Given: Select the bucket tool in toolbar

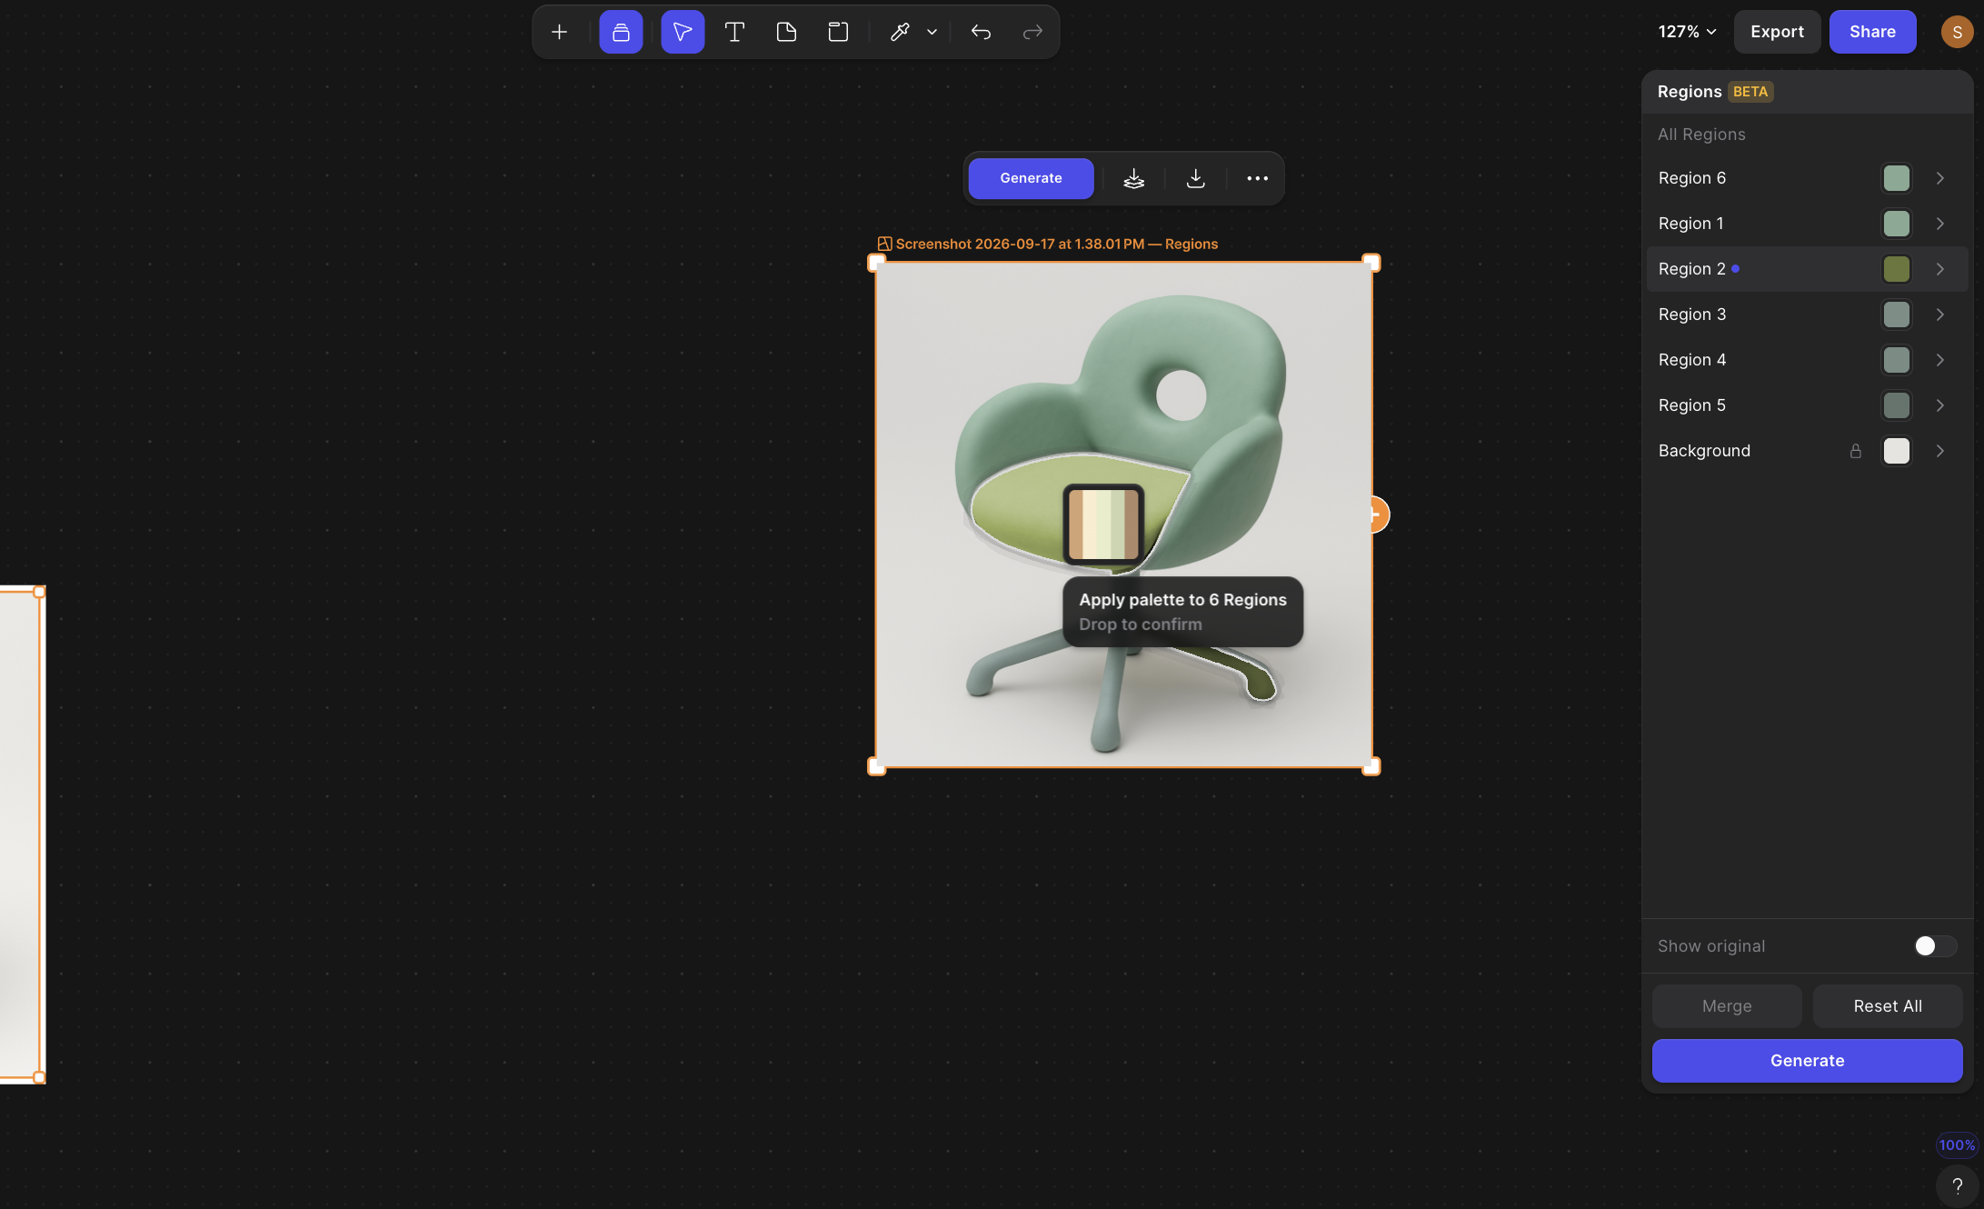Looking at the screenshot, I should pos(621,32).
